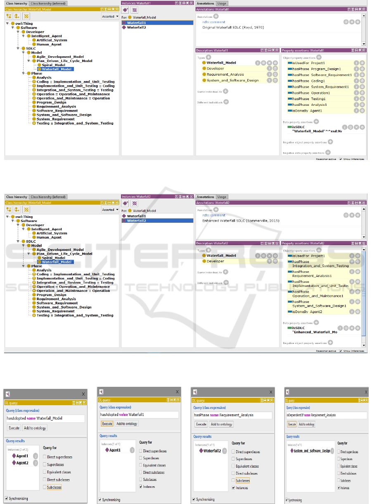Add data property assertion for Waterfall2
This screenshot has height=504, width=372.
(x=316, y=323)
